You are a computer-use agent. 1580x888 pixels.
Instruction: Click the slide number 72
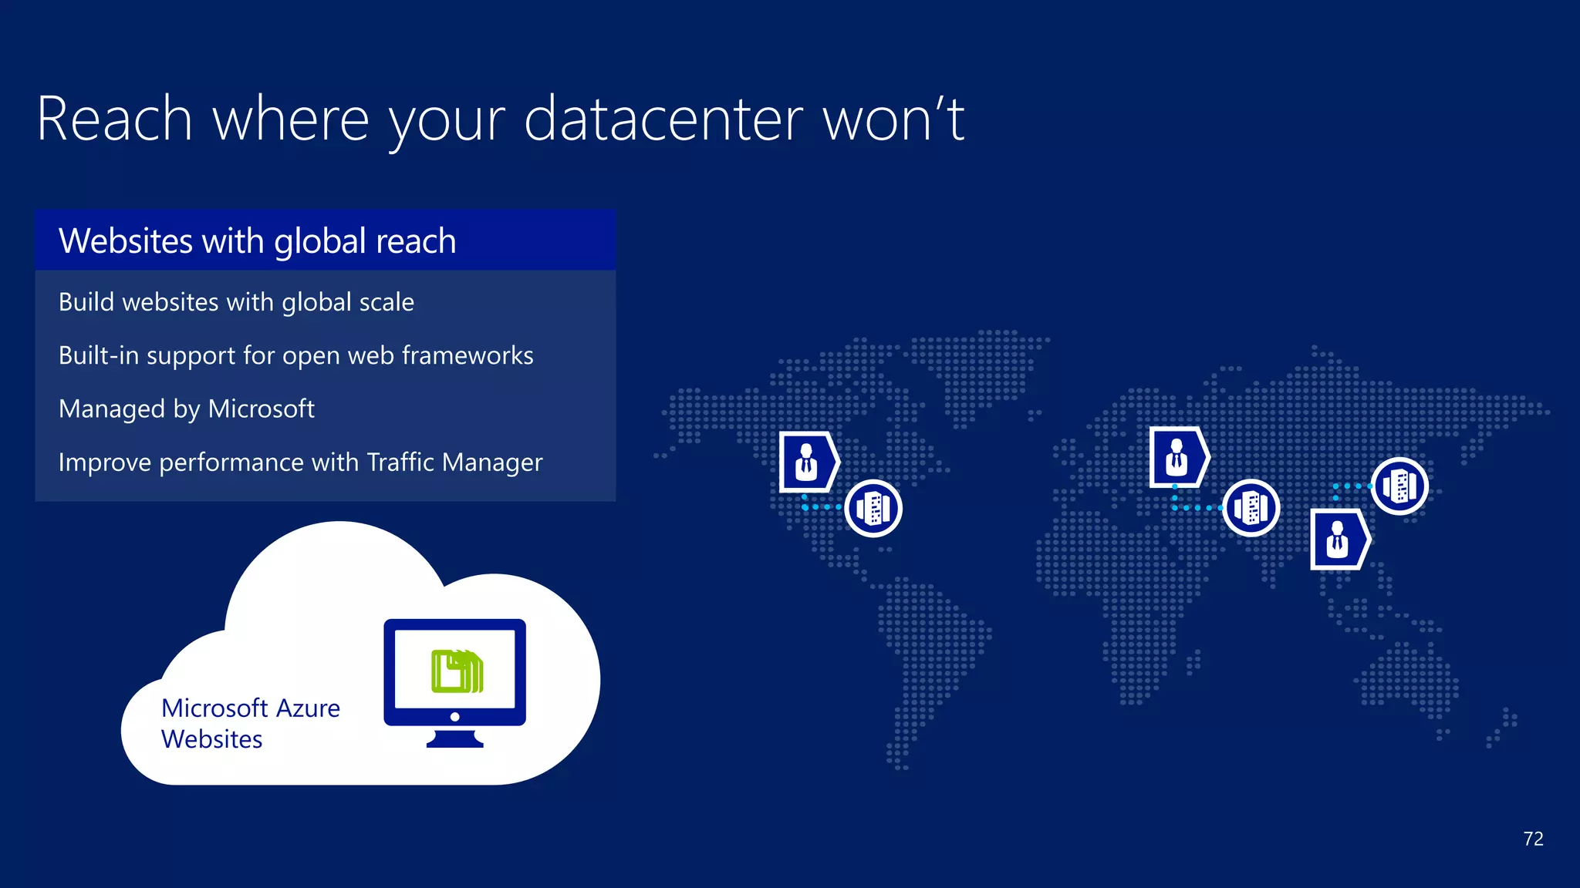tap(1534, 839)
